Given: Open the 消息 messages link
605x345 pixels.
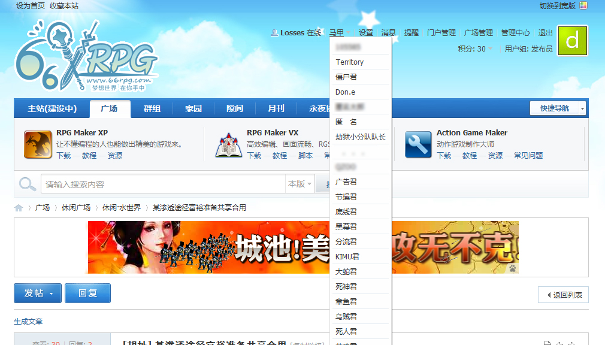Looking at the screenshot, I should pyautogui.click(x=389, y=33).
